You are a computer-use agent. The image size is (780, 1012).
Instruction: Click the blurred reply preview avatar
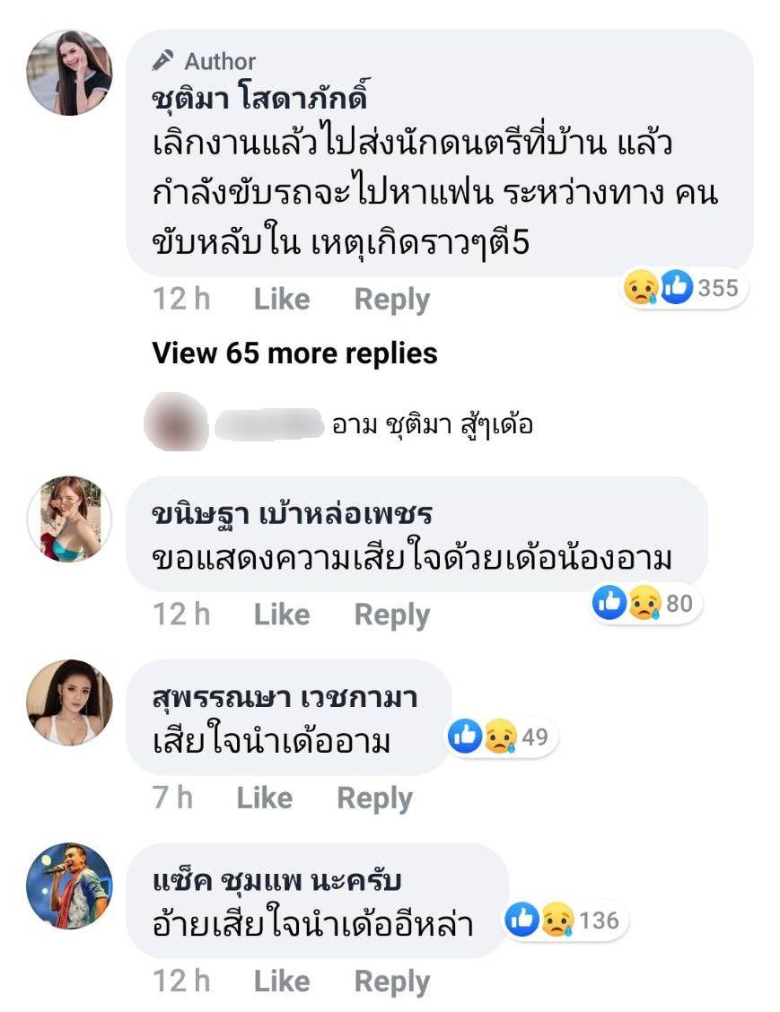click(175, 423)
